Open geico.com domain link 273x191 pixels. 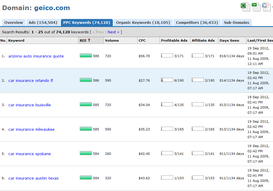click(52, 8)
